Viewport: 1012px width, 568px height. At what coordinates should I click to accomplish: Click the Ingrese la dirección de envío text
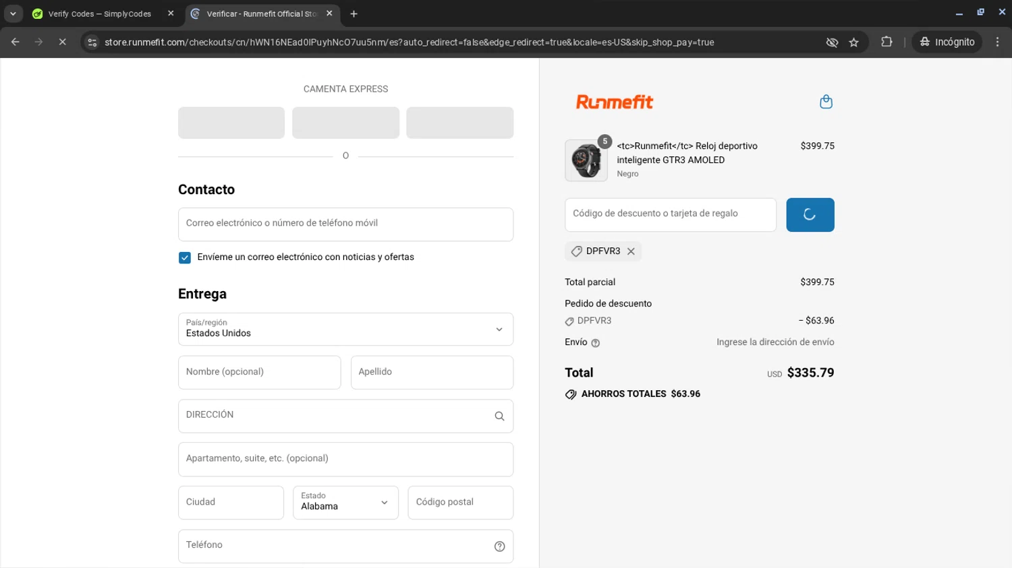pos(775,342)
